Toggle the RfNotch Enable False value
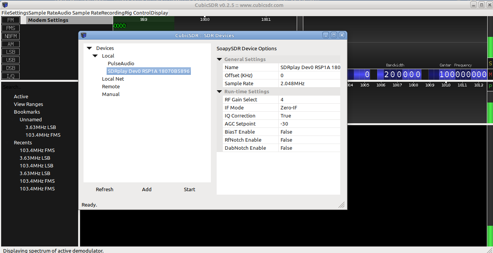The width and height of the screenshot is (493, 253). (x=309, y=140)
